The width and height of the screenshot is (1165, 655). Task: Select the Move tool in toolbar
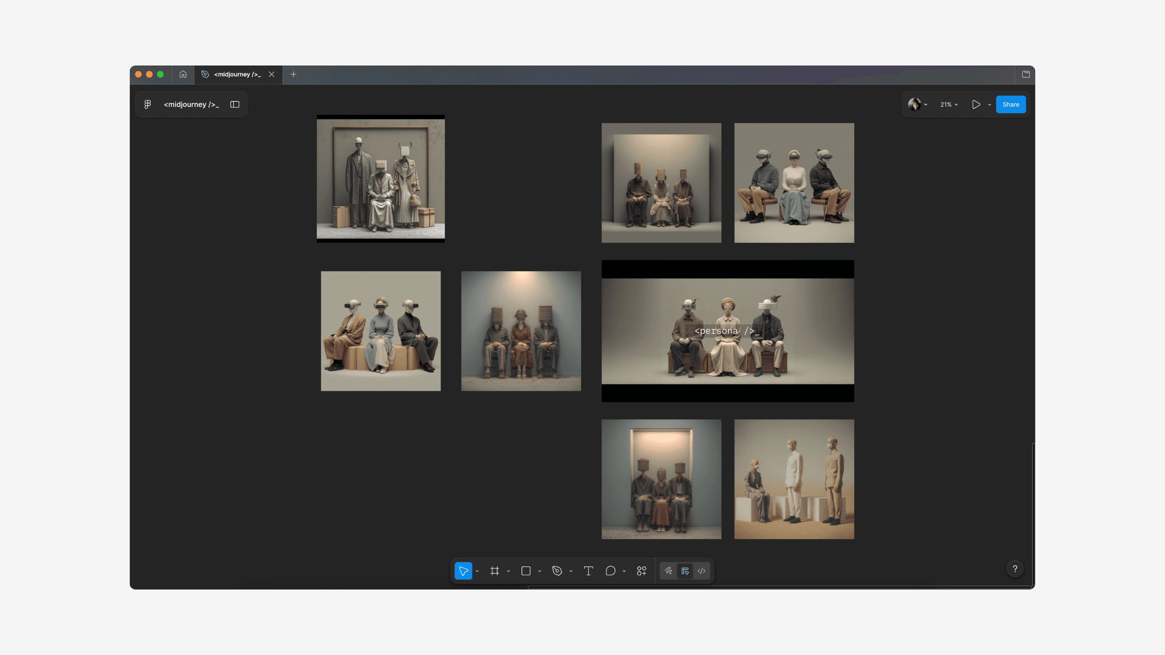(463, 571)
